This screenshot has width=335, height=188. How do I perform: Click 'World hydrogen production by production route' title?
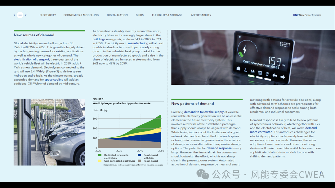[x=122, y=103]
